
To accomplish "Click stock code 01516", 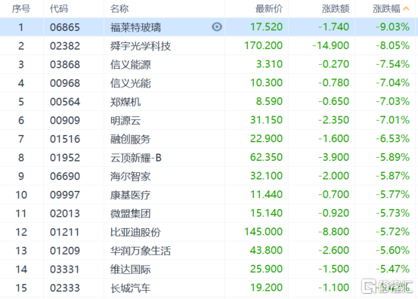I will pyautogui.click(x=65, y=139).
